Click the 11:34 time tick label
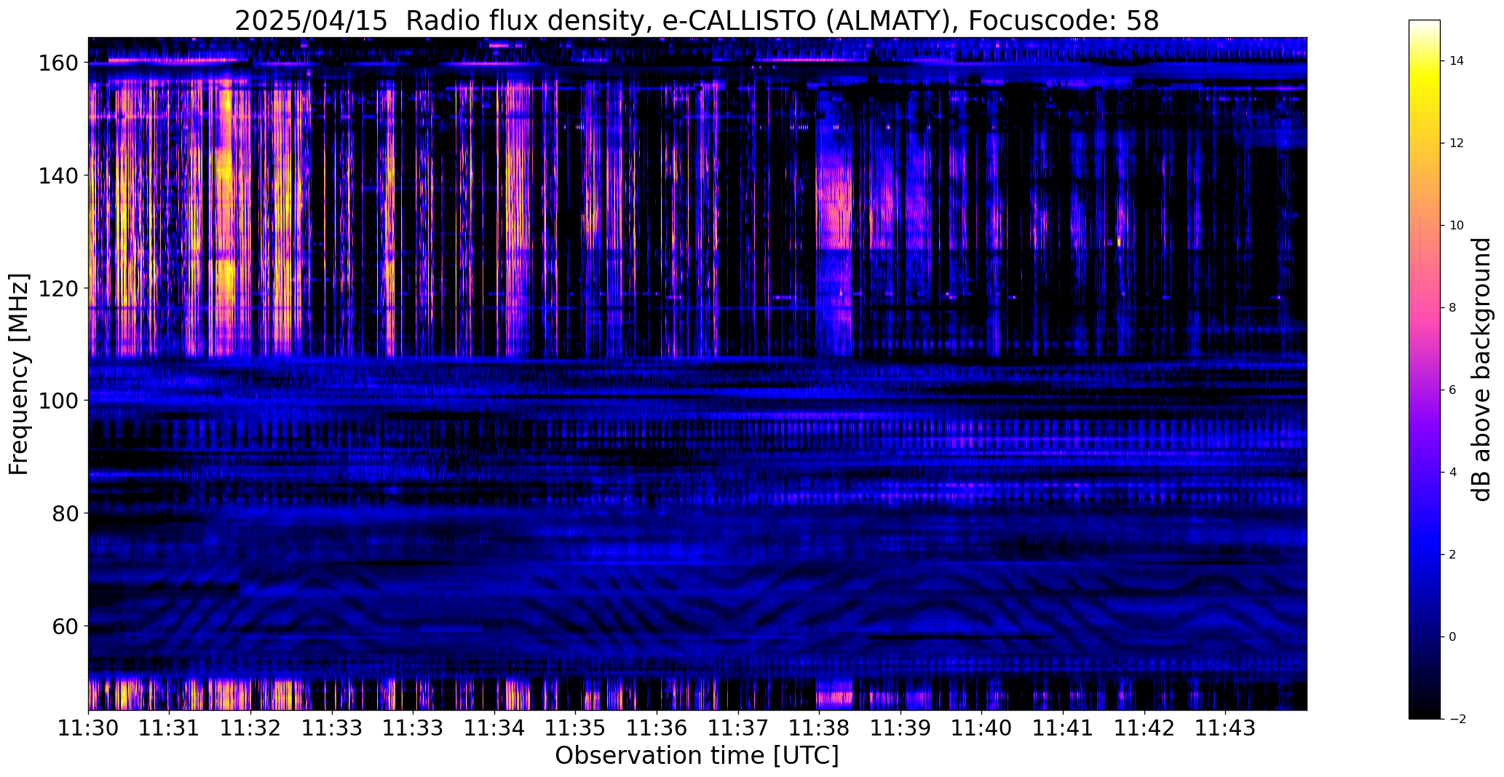Image resolution: width=1504 pixels, height=777 pixels. click(x=494, y=728)
